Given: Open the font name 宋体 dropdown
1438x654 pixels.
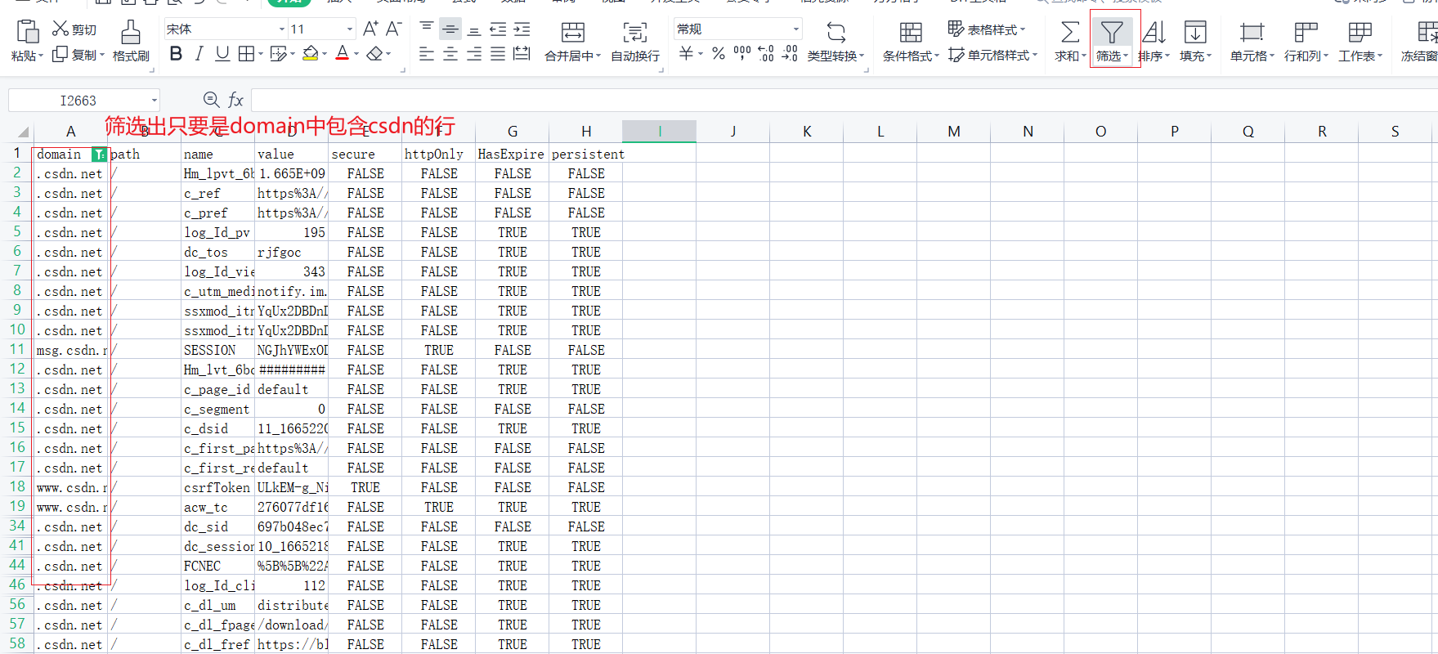Looking at the screenshot, I should (281, 29).
